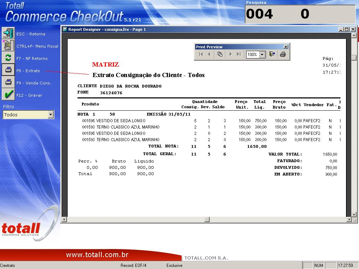Maximize the Report Designer window

[x=347, y=29]
